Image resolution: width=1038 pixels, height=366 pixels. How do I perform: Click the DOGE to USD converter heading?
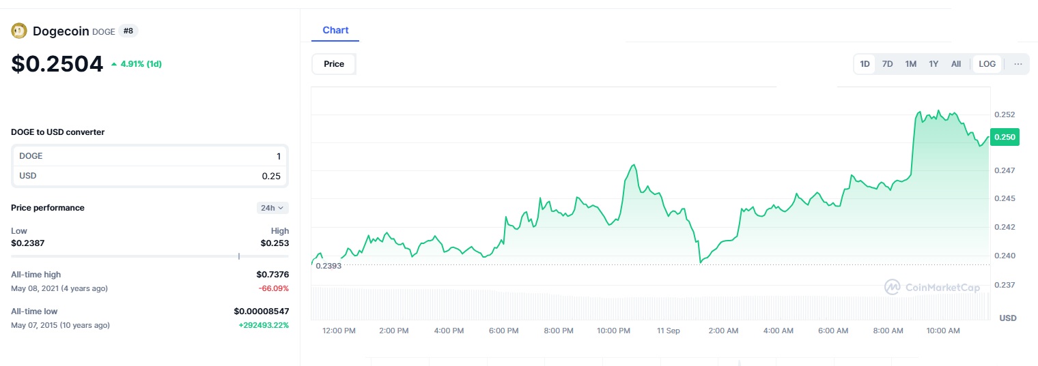(58, 132)
